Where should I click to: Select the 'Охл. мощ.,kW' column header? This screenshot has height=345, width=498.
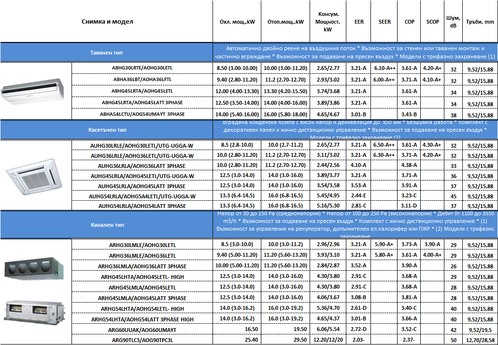[x=237, y=22]
